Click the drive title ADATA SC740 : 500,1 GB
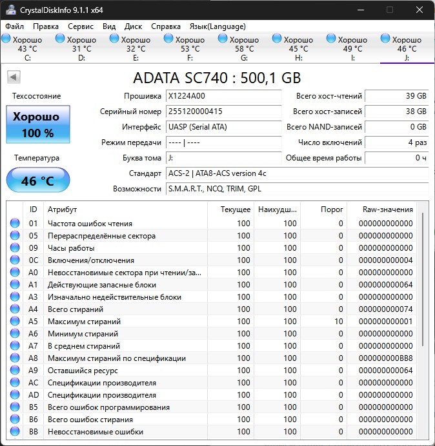 [x=217, y=77]
